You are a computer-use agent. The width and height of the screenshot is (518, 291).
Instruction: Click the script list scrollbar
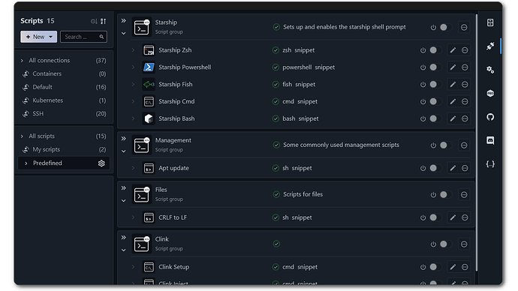[x=477, y=142]
